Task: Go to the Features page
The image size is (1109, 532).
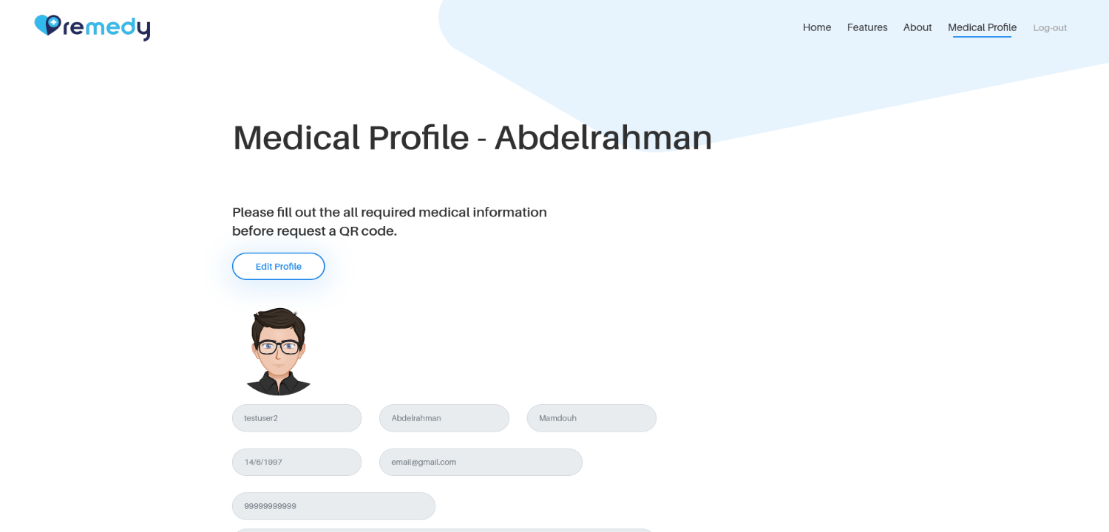Action: [x=867, y=27]
